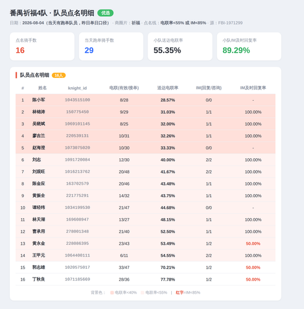Click the 43.75% call rate cell
Image resolution: width=304 pixels, height=309 pixels.
[x=167, y=196]
